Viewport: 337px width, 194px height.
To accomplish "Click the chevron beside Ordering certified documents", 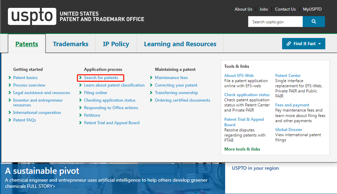I will click(151, 100).
